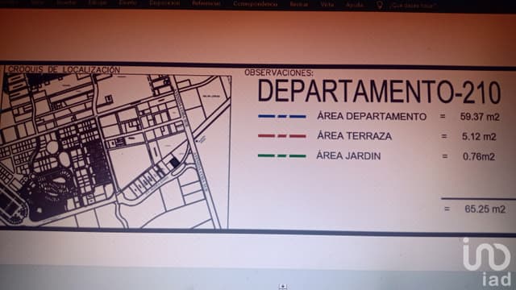Click the 5.12 m2 value
Screen dimensions: 516x290
(x=479, y=136)
